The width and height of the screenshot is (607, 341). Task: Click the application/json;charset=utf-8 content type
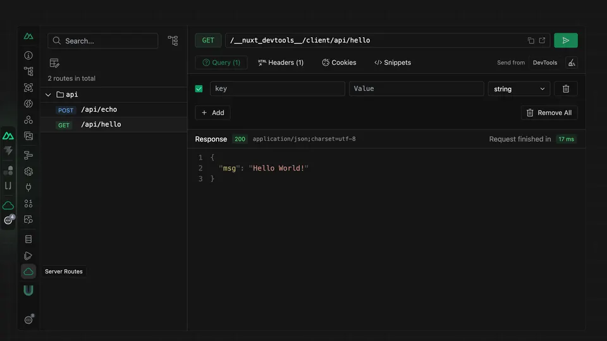[x=304, y=139]
